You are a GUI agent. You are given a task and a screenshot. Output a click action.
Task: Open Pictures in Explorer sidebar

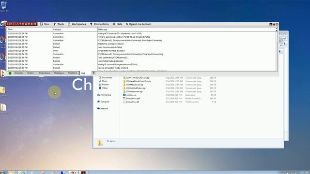[x=104, y=85]
